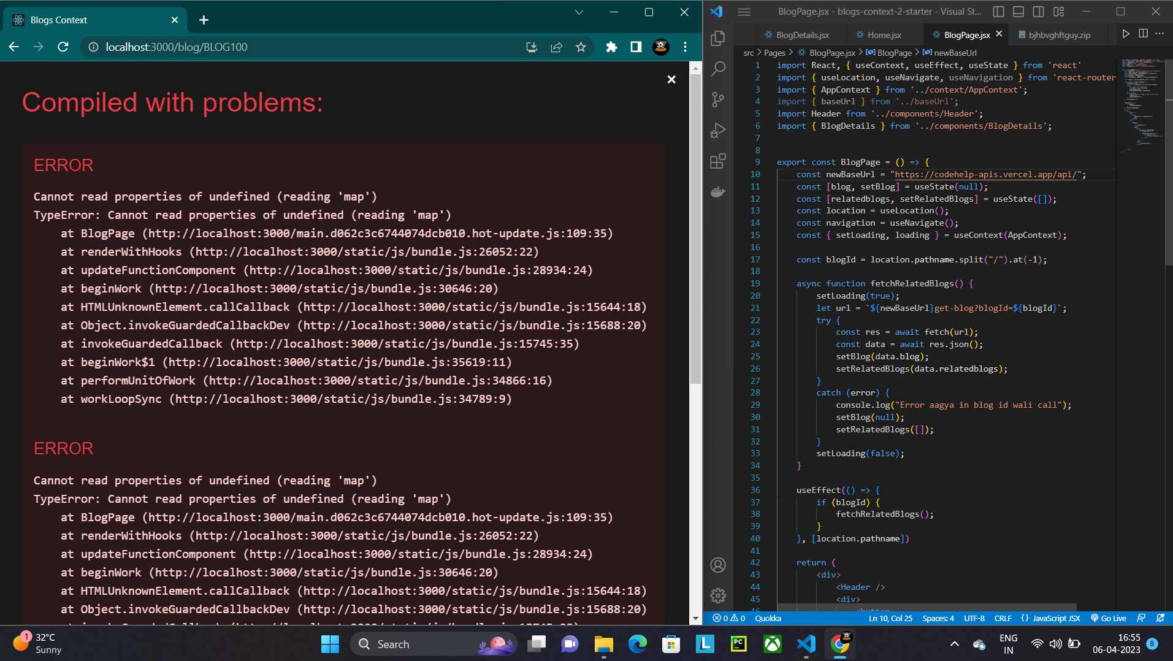Open Chrome extensions puzzle icon

pyautogui.click(x=611, y=47)
